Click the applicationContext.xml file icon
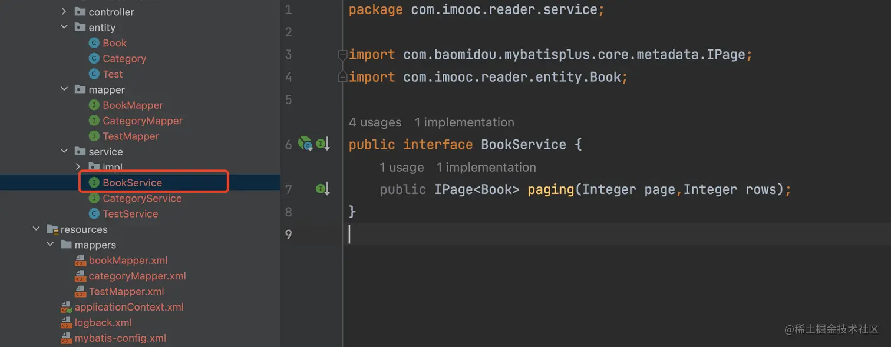The image size is (891, 347). tap(67, 307)
